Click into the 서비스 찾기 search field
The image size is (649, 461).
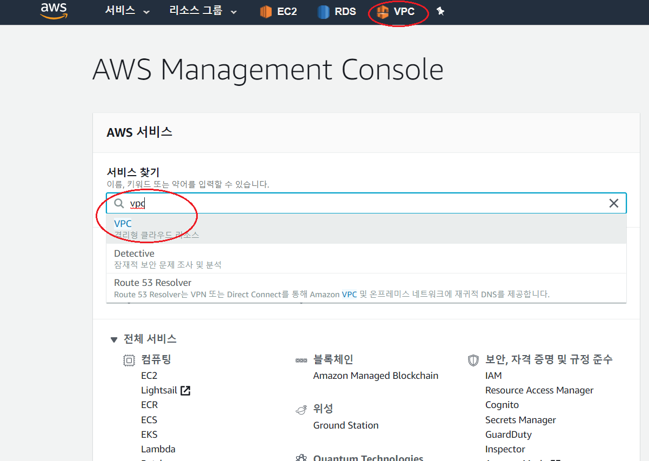pos(366,203)
